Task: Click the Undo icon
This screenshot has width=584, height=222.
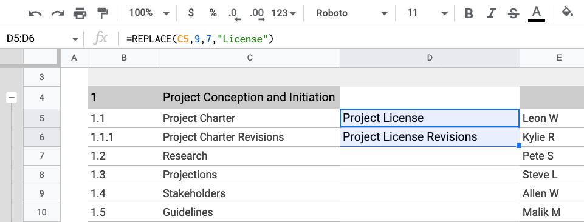Action: [x=35, y=13]
